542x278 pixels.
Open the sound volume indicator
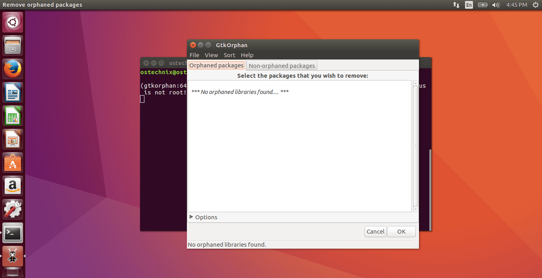click(x=496, y=5)
